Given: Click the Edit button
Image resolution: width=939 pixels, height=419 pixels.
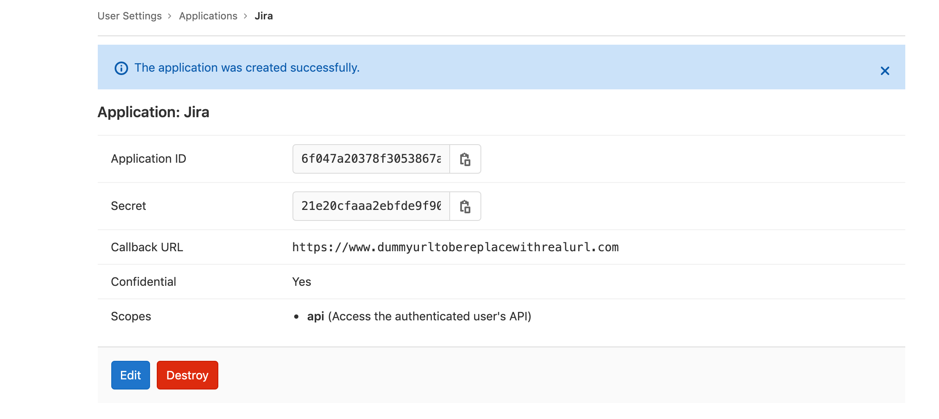Looking at the screenshot, I should 130,375.
